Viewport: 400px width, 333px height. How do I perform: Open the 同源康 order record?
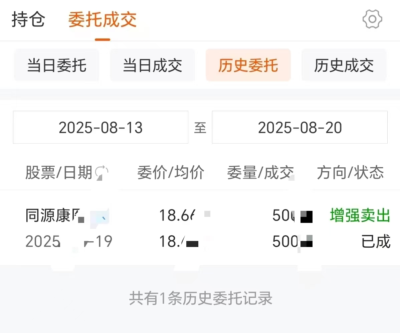(200, 228)
